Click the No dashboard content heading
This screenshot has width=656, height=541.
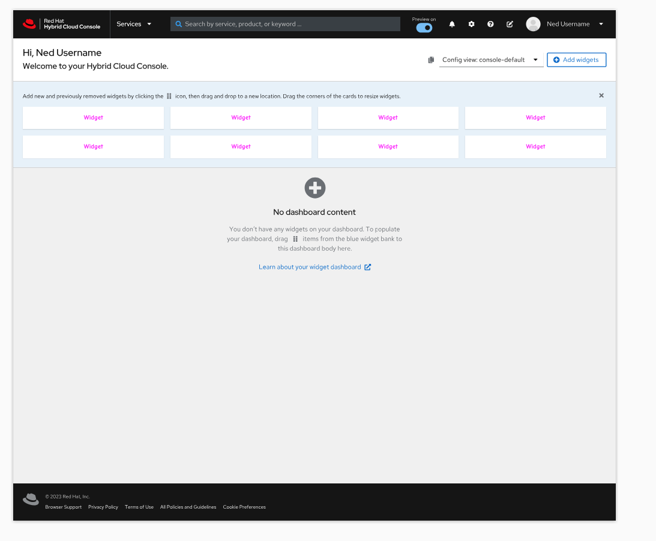pos(314,212)
